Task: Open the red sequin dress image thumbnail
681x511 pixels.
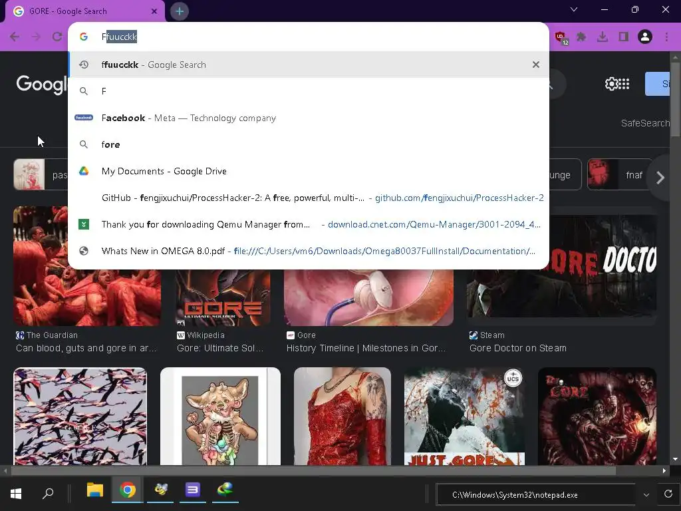Action: point(342,417)
